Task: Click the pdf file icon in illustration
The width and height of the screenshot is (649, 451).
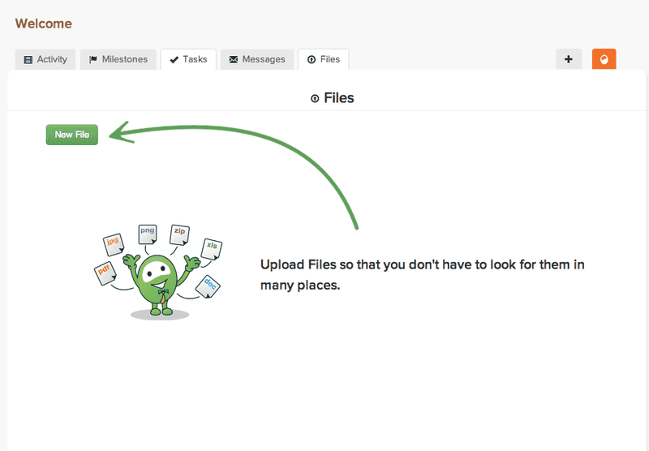Action: (105, 273)
